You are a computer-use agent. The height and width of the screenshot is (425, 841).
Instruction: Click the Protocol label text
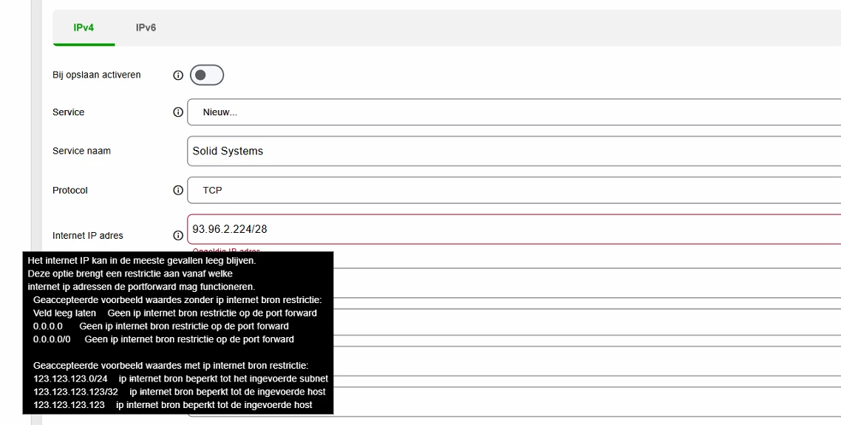coord(69,190)
